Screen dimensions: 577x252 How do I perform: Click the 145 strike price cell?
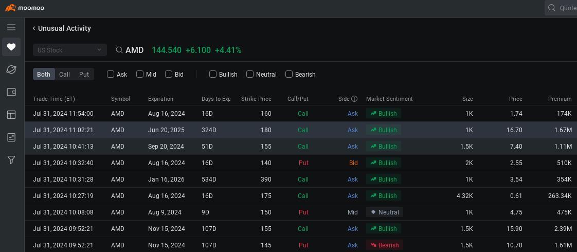tap(266, 245)
